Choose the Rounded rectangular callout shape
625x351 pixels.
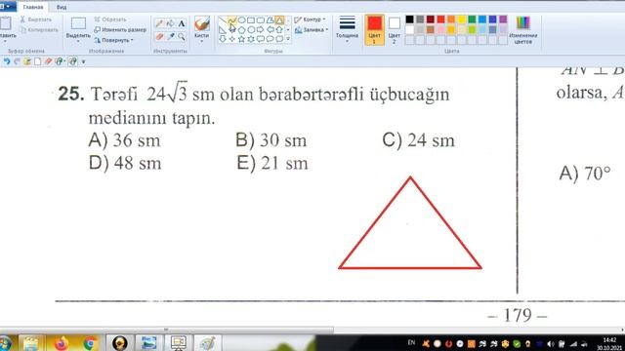pos(261,39)
